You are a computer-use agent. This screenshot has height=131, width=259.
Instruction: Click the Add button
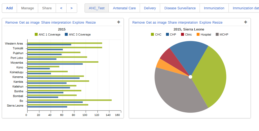10,8
